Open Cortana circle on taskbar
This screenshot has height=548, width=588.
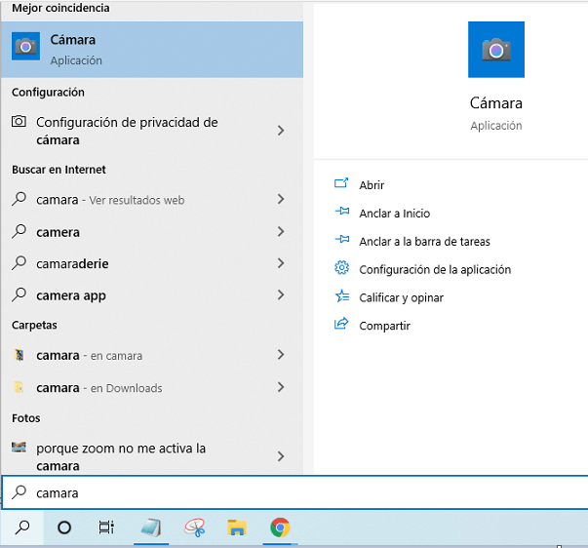click(x=64, y=528)
